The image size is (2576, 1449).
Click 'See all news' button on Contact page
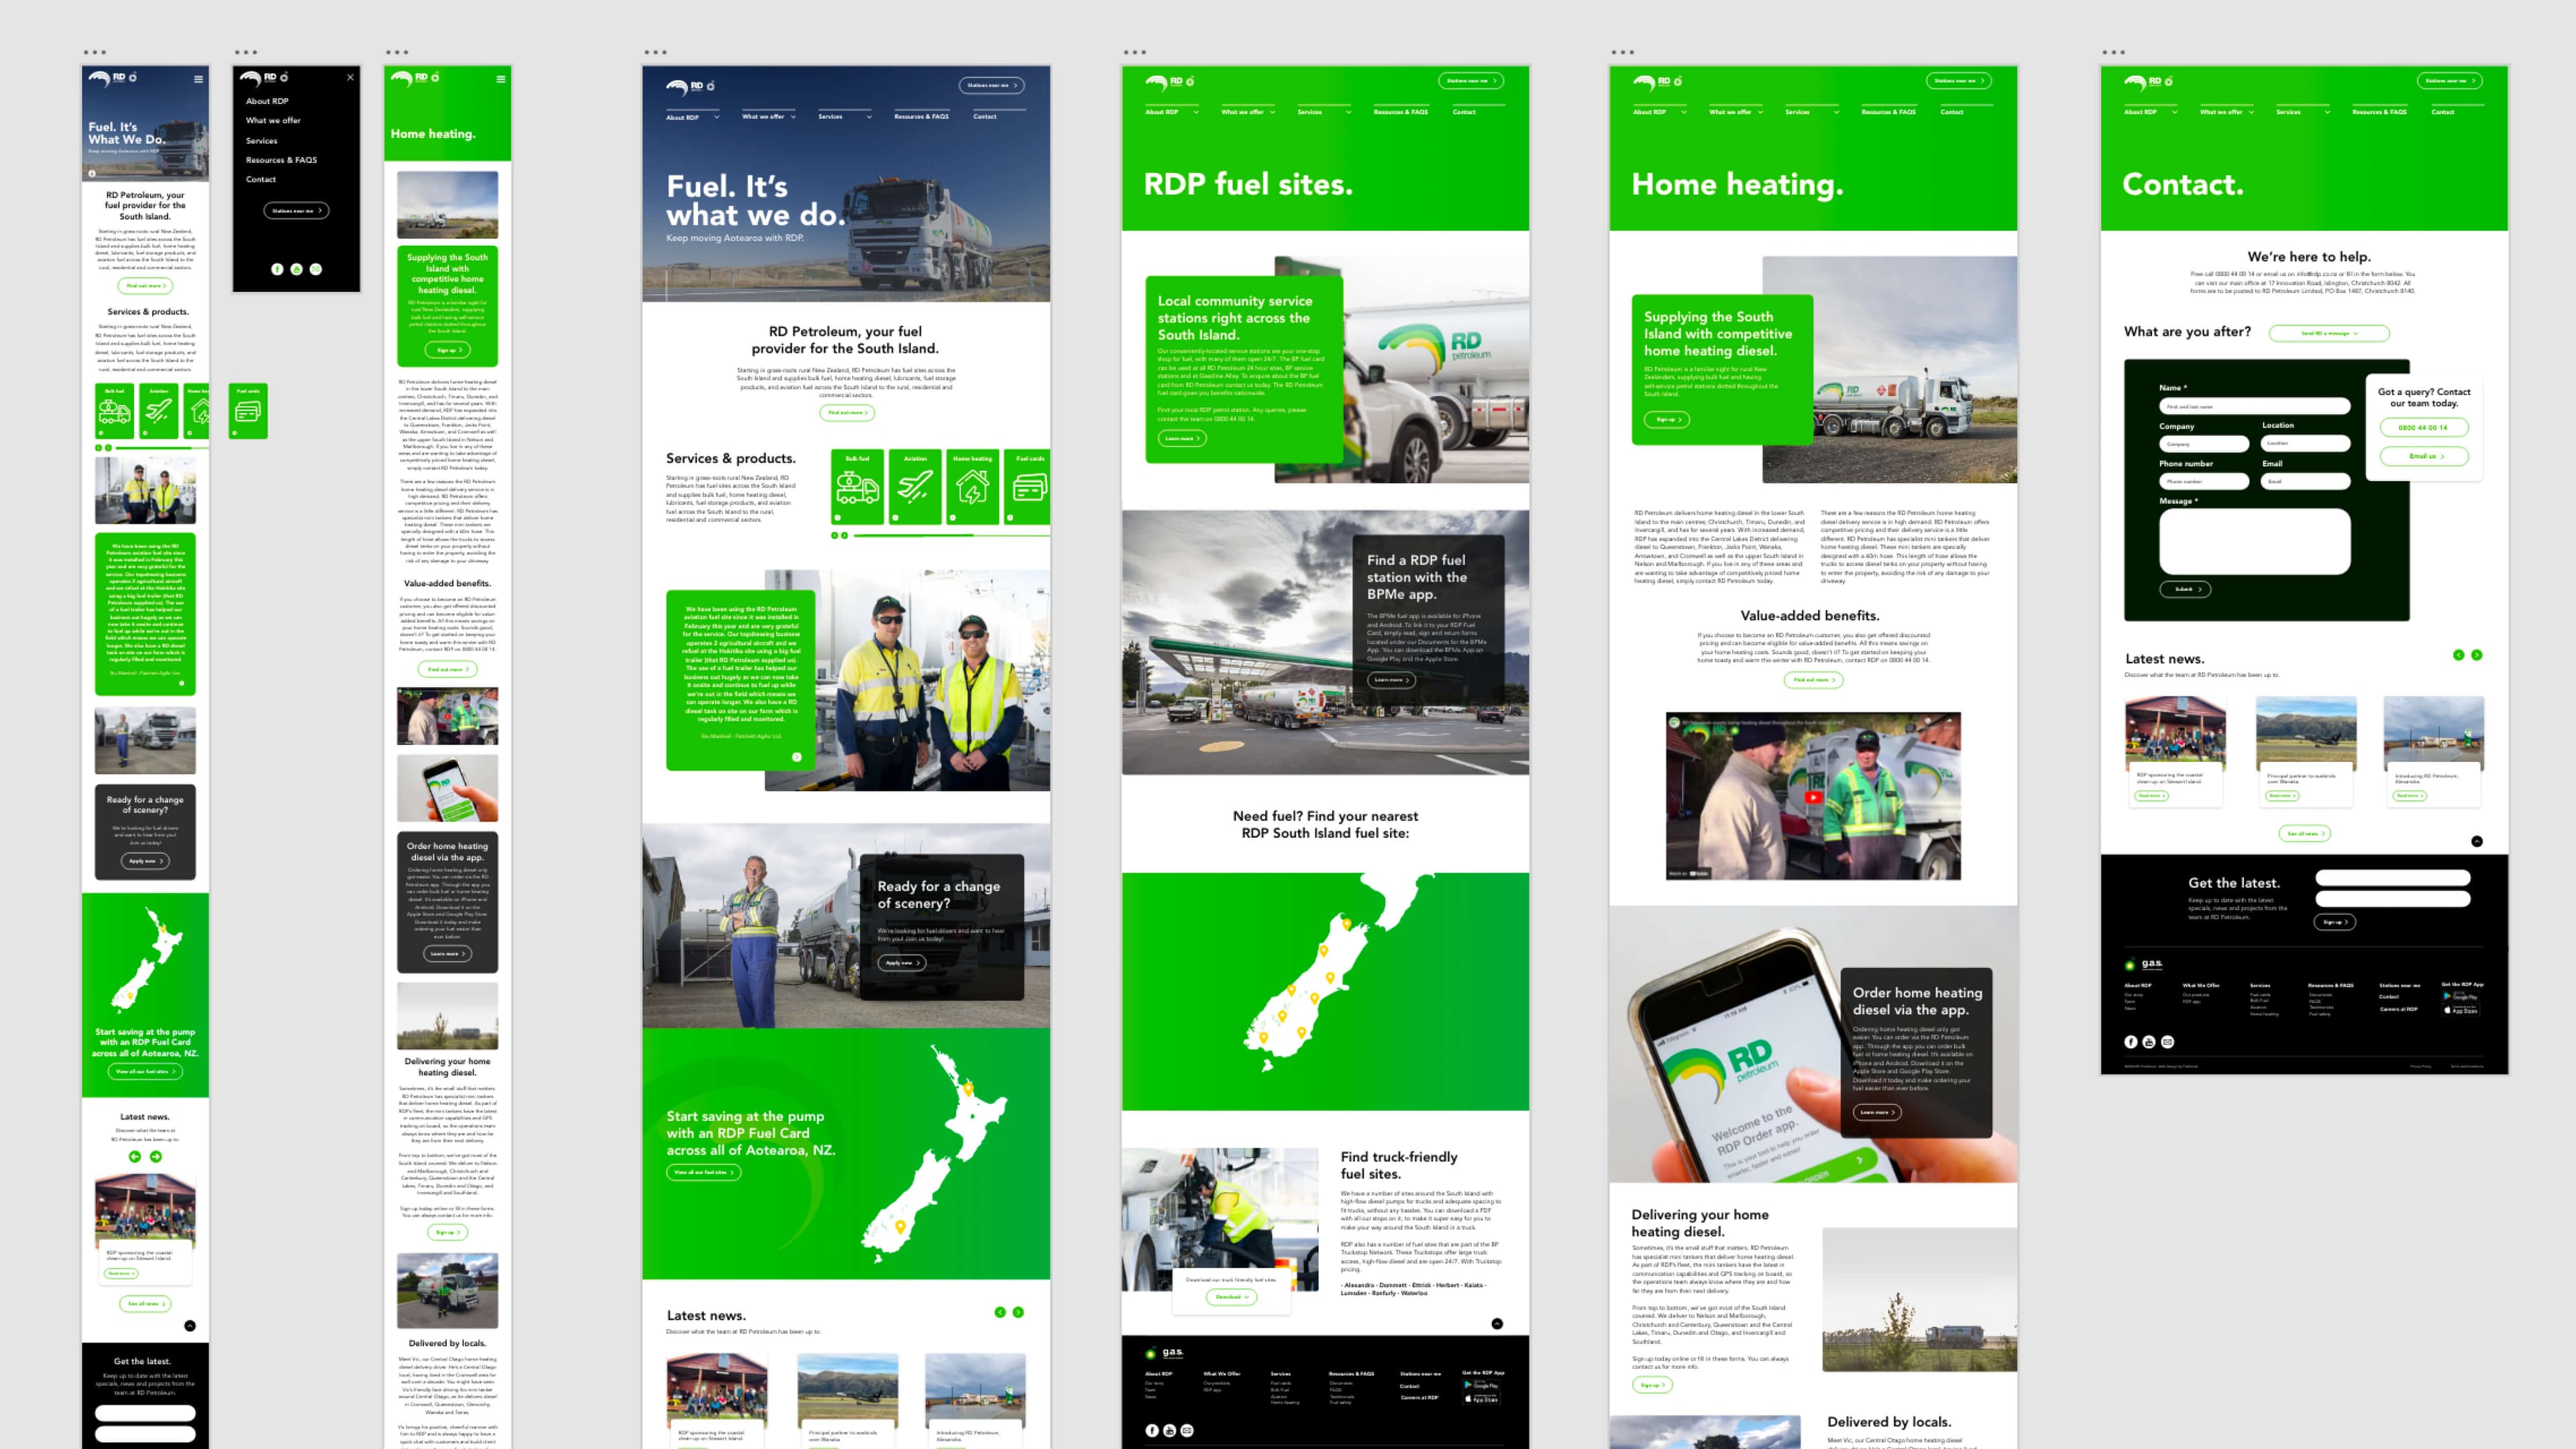tap(2304, 833)
